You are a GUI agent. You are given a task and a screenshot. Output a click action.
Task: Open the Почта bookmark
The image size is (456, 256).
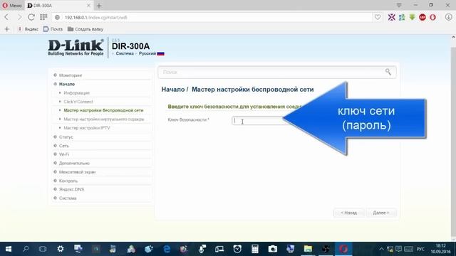click(x=53, y=29)
